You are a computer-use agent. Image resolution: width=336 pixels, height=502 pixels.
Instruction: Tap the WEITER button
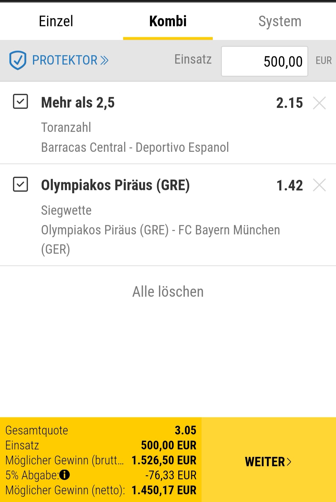(269, 460)
